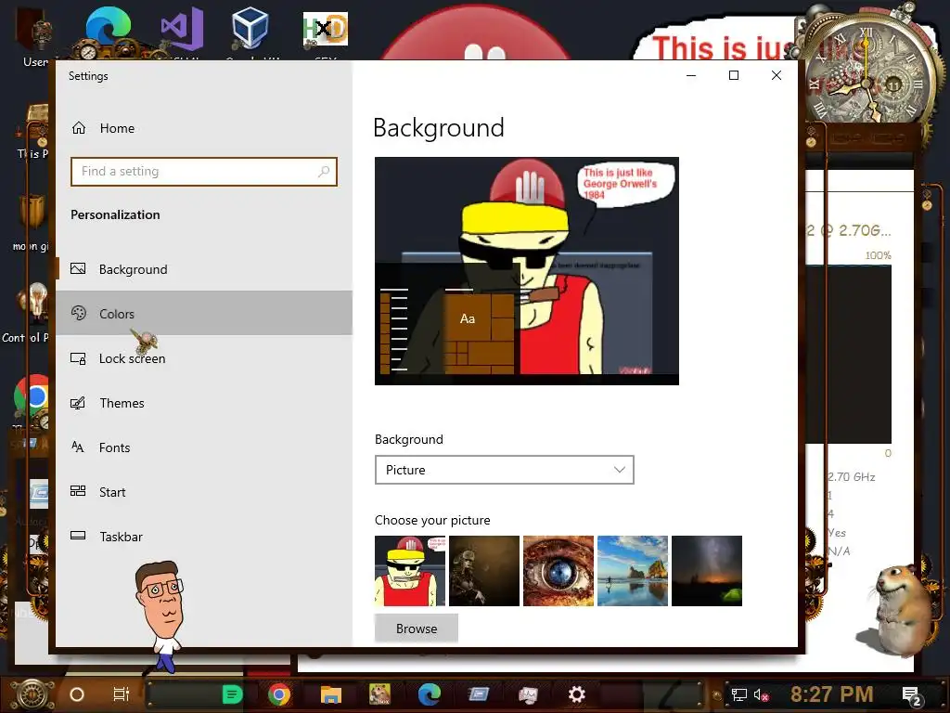Screen dimensions: 950x713
Task: Open Visual Studio desktop shortcut
Action: click(181, 33)
